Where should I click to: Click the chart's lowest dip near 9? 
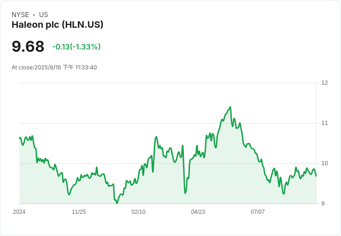click(x=117, y=203)
